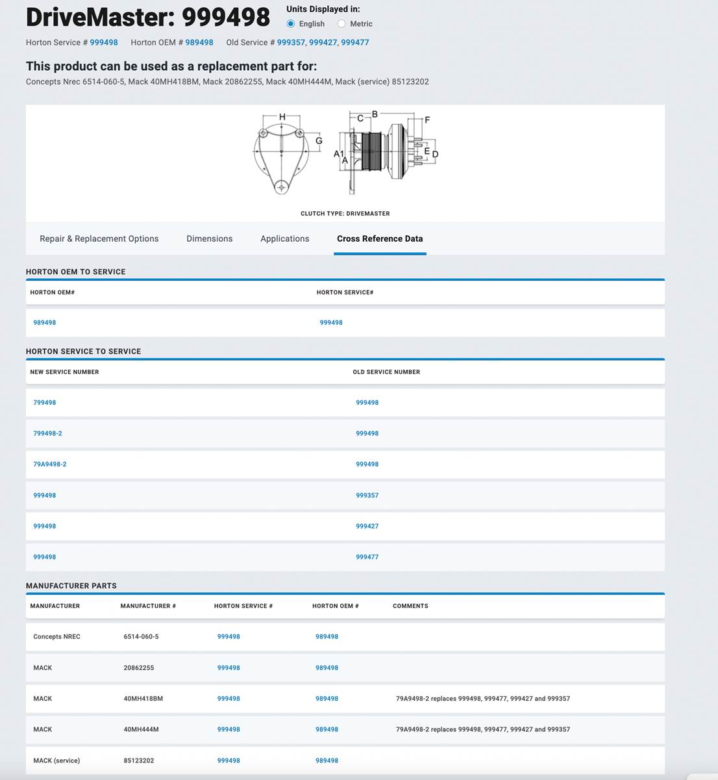
Task: Open old service number 999357 in header
Action: (x=291, y=42)
